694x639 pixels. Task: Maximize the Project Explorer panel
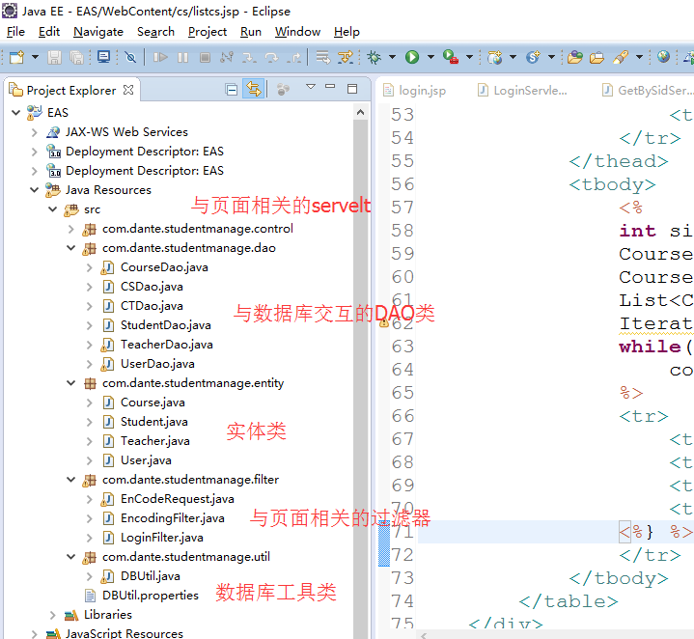click(352, 89)
